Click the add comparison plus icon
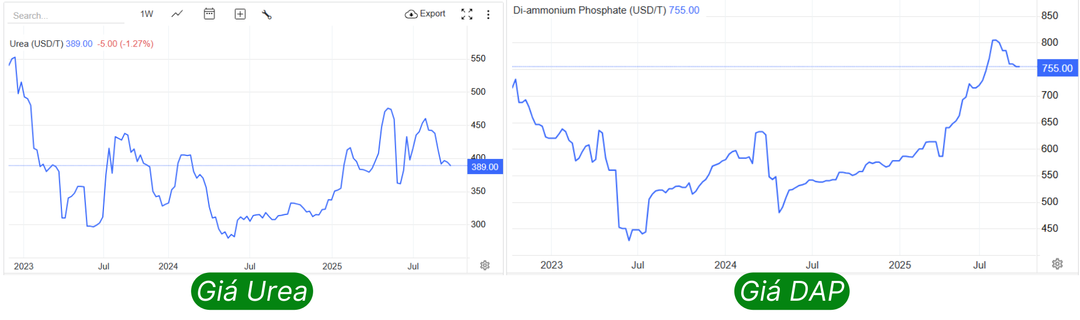The image size is (1080, 320). [x=240, y=14]
